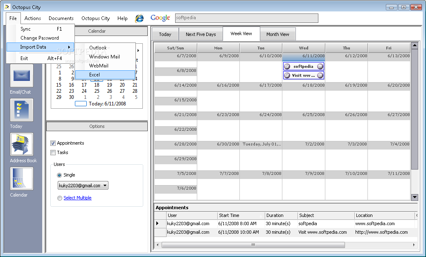Choose the Select Multiple radio button

[59, 198]
